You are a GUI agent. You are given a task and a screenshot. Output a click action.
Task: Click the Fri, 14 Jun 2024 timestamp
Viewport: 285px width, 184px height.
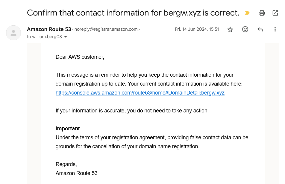197,30
